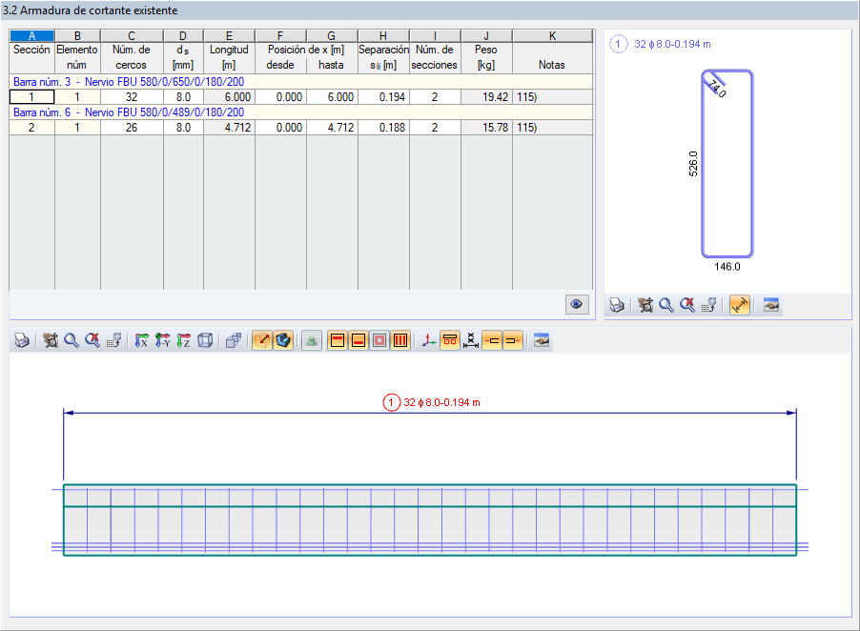Screen dimensions: 860x631
Task: Show coordinate axes icon
Action: tap(429, 340)
